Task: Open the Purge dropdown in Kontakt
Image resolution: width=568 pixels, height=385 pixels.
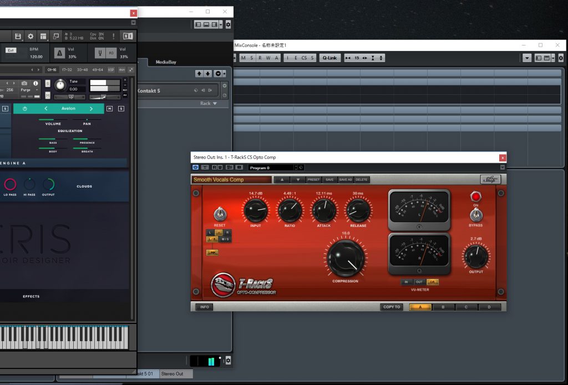Action: [x=30, y=90]
